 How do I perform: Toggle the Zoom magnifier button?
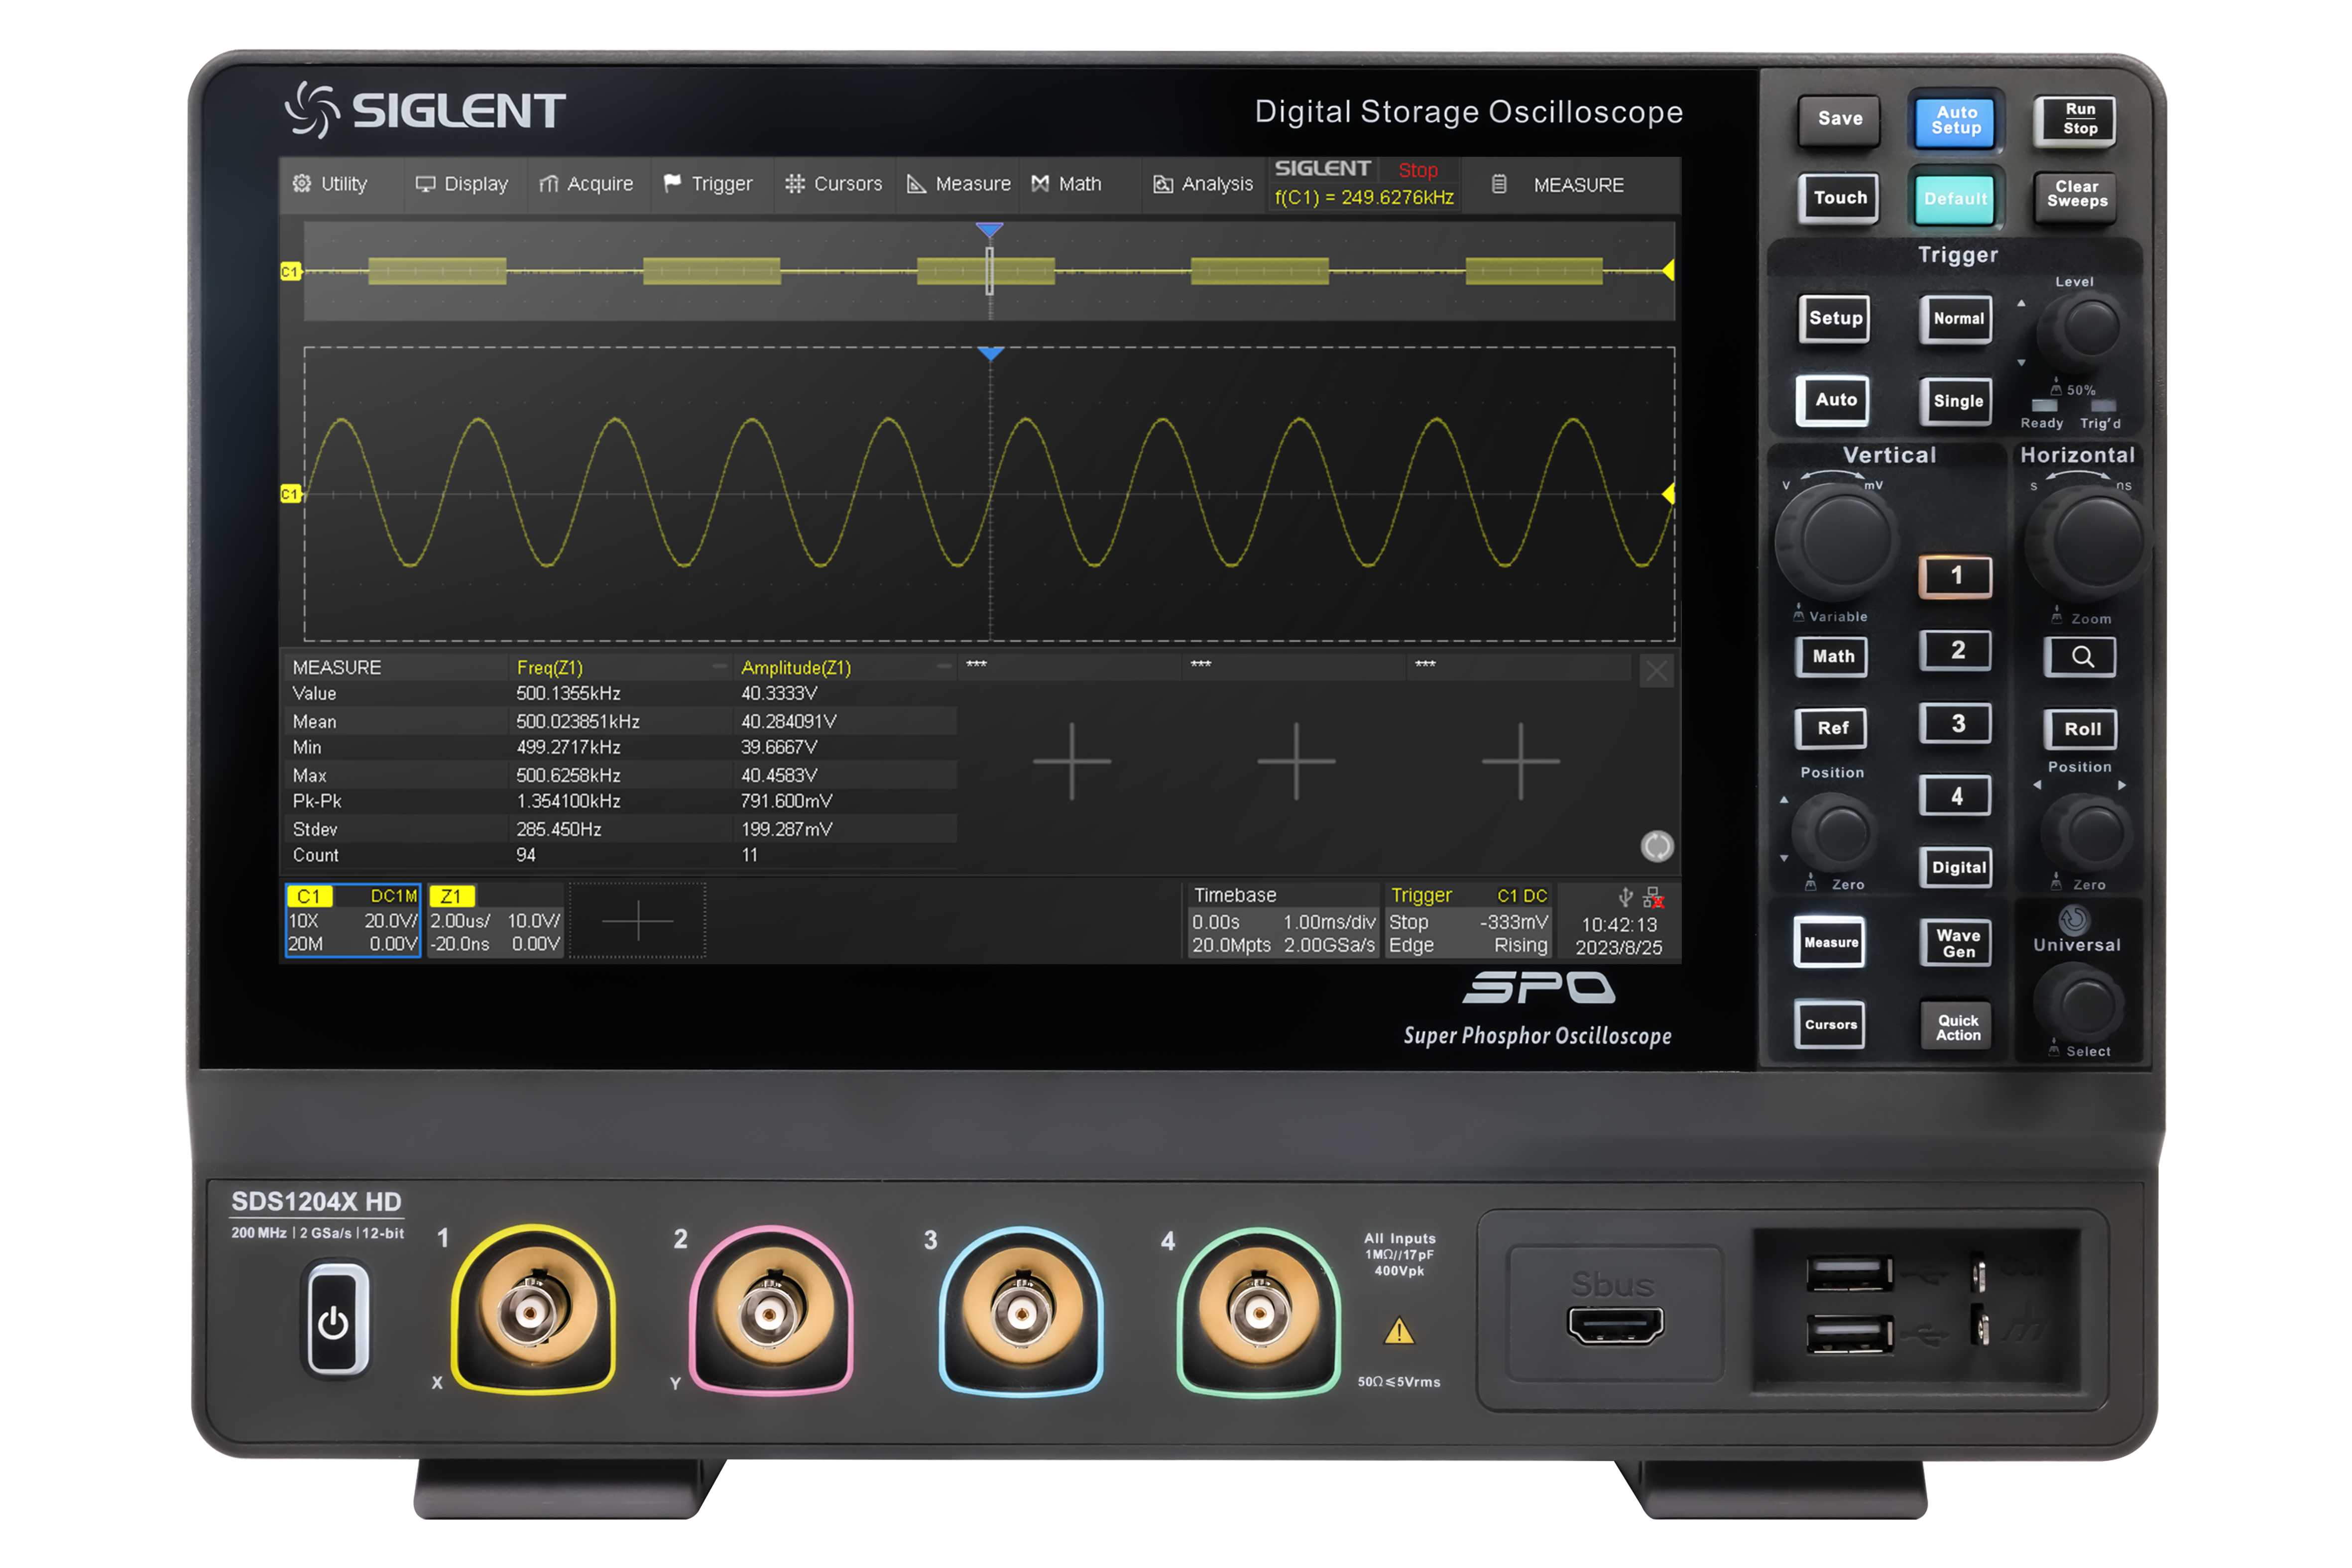[x=2081, y=657]
